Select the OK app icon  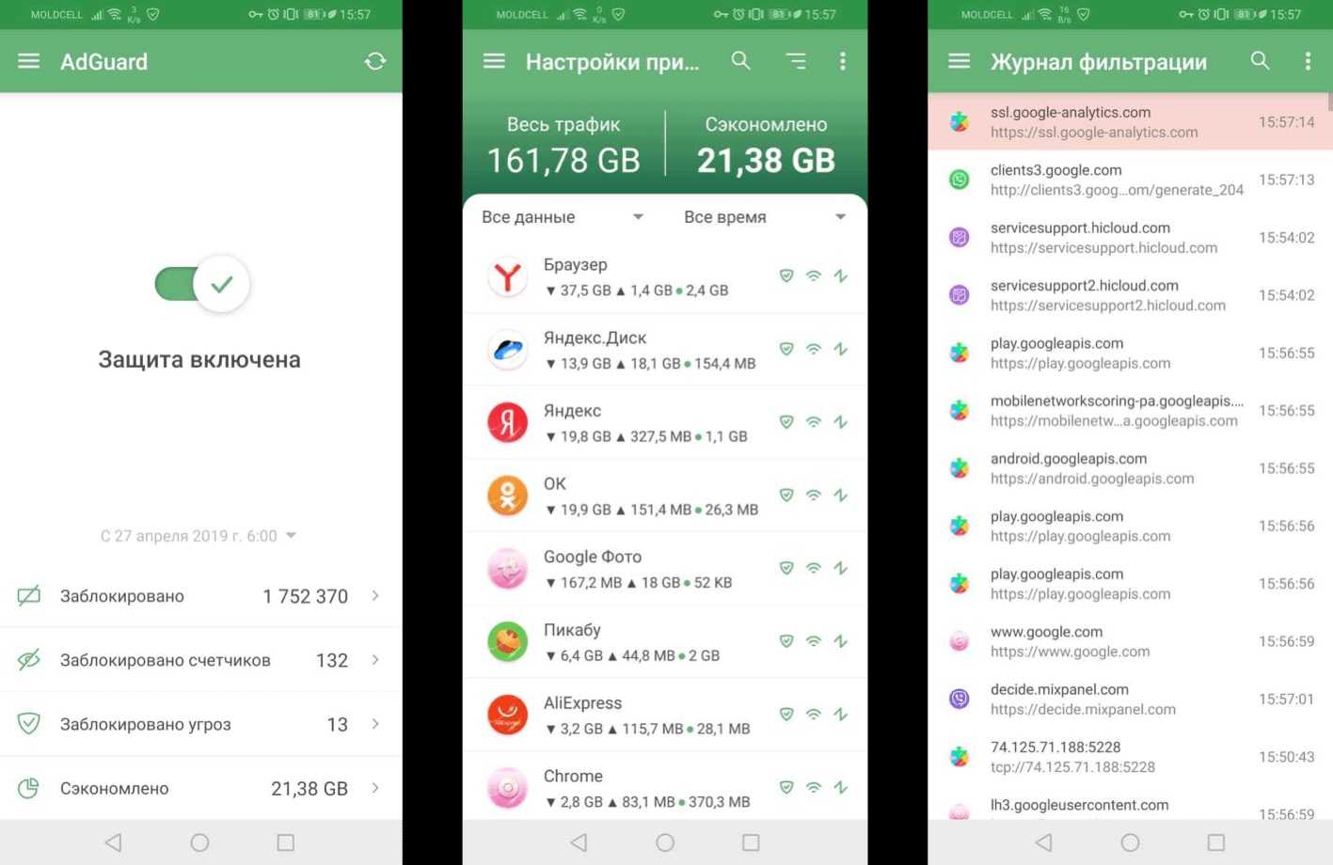(x=508, y=495)
